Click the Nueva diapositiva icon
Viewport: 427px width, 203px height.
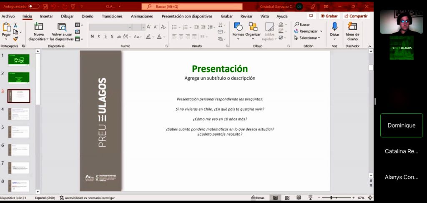[x=39, y=27]
